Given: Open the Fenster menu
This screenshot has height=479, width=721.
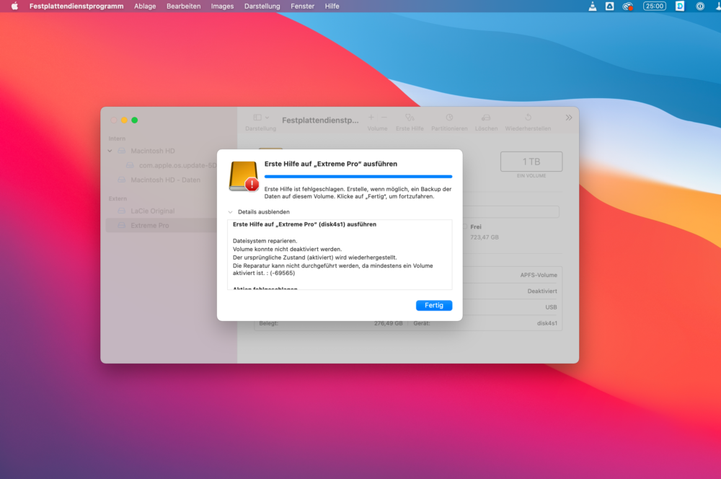Looking at the screenshot, I should [x=303, y=6].
